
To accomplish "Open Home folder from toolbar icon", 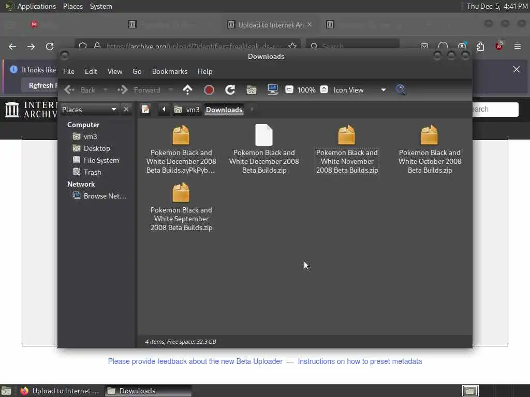I will pyautogui.click(x=252, y=90).
